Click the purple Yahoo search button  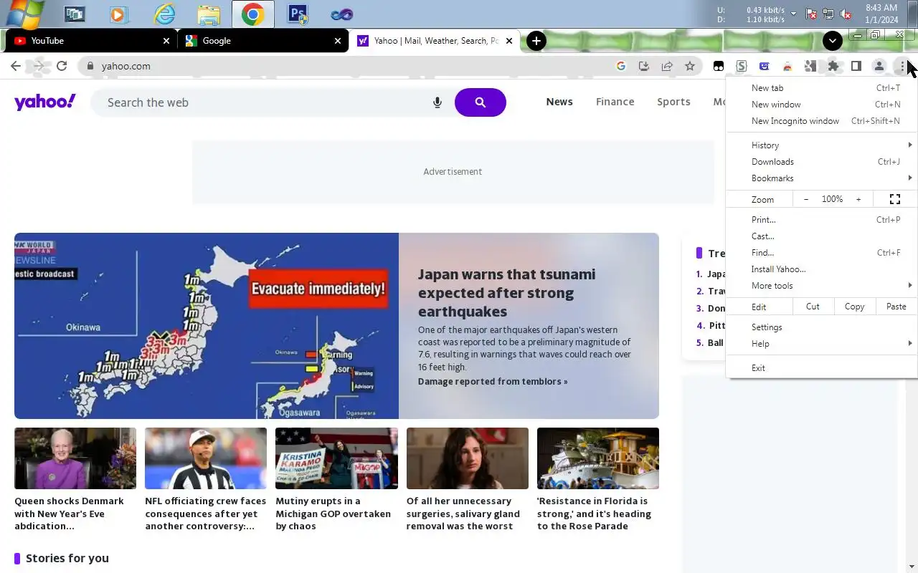(x=481, y=102)
